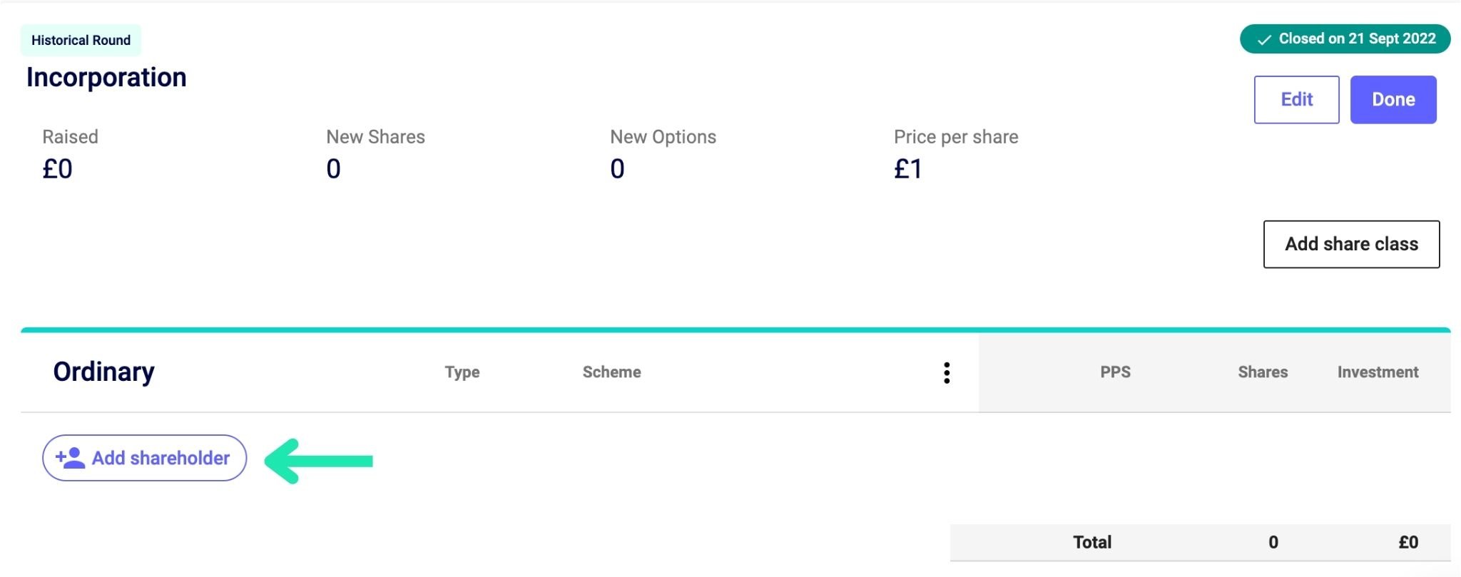
Task: Click the Price per share value £1
Action: (x=908, y=169)
